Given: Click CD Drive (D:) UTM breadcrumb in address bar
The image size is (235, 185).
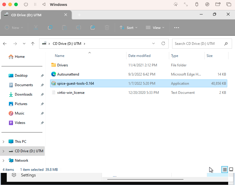Looking at the screenshot, I should coord(67,44).
